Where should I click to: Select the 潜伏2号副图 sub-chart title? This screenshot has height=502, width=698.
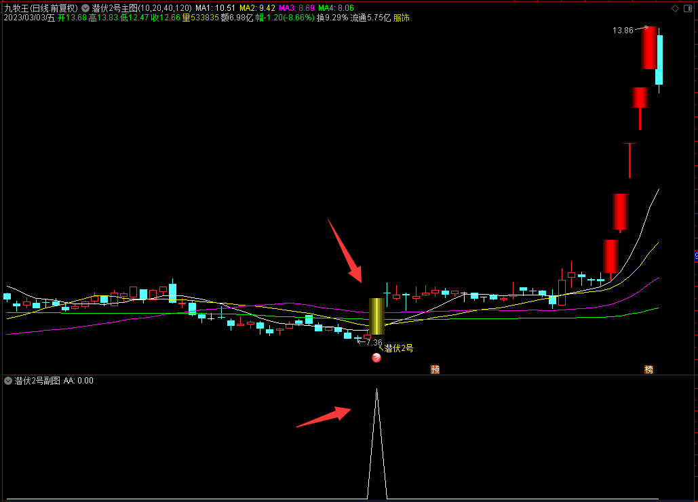[x=37, y=381]
